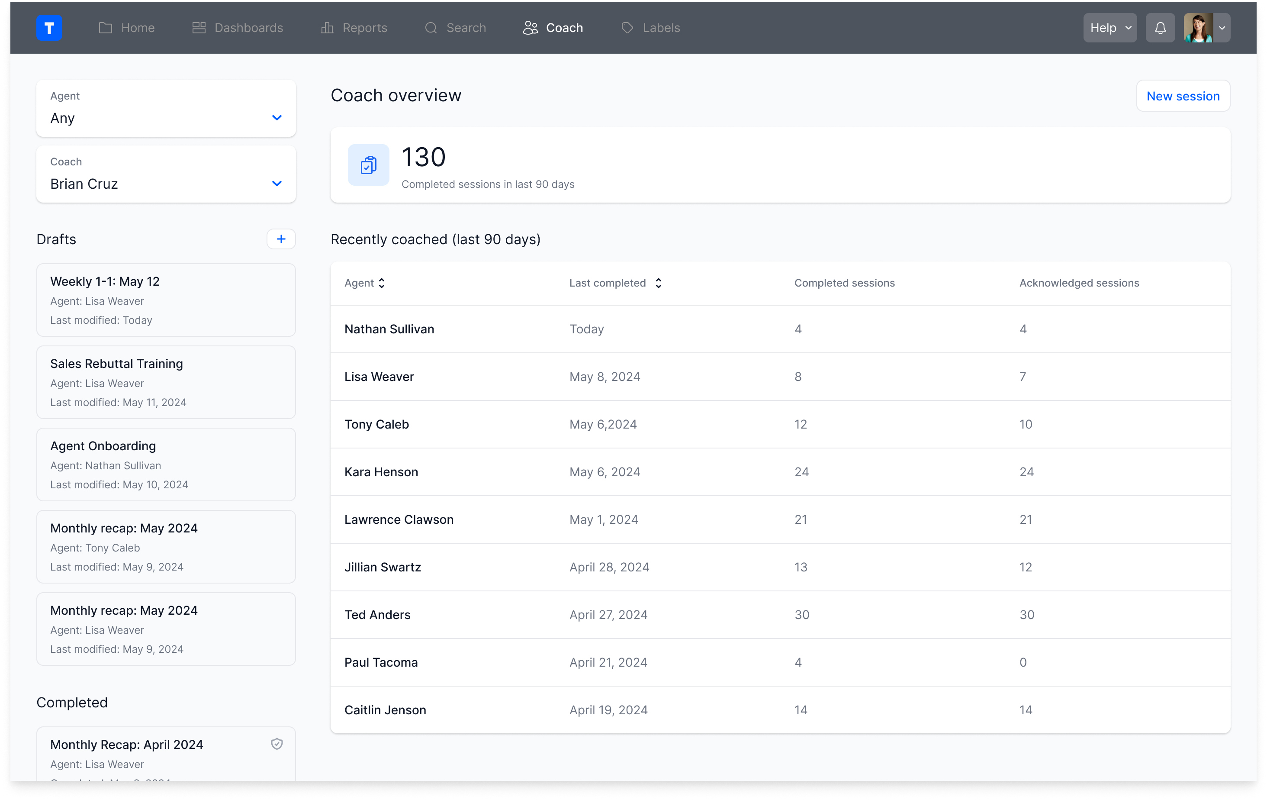The height and width of the screenshot is (800, 1267).
Task: Click the 130 completed sessions count
Action: pyautogui.click(x=424, y=158)
